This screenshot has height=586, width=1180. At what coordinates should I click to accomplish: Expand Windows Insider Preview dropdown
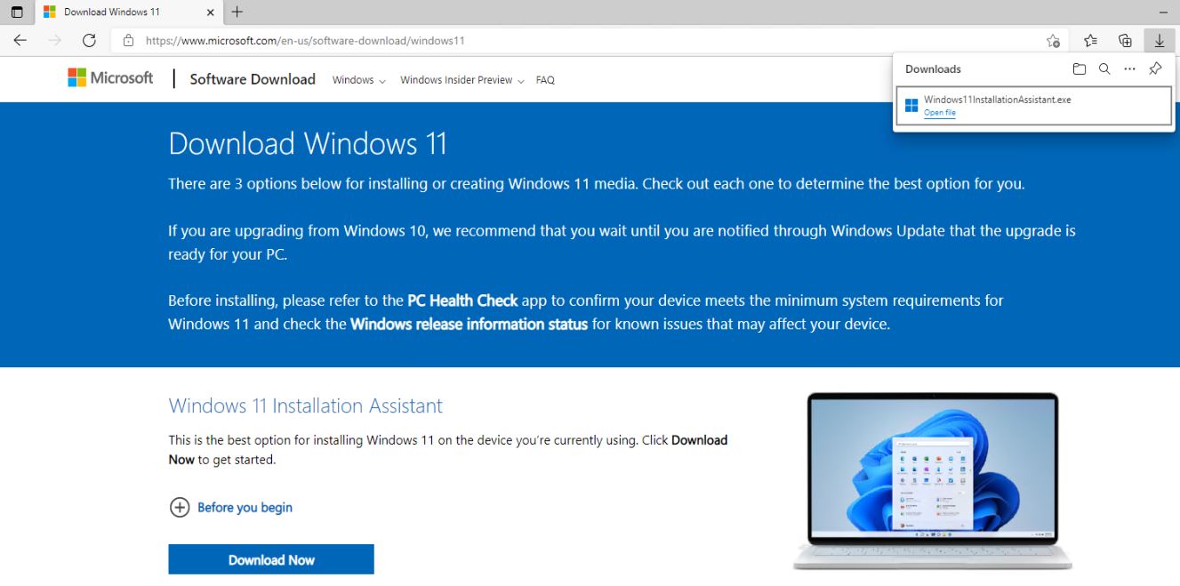click(x=462, y=80)
